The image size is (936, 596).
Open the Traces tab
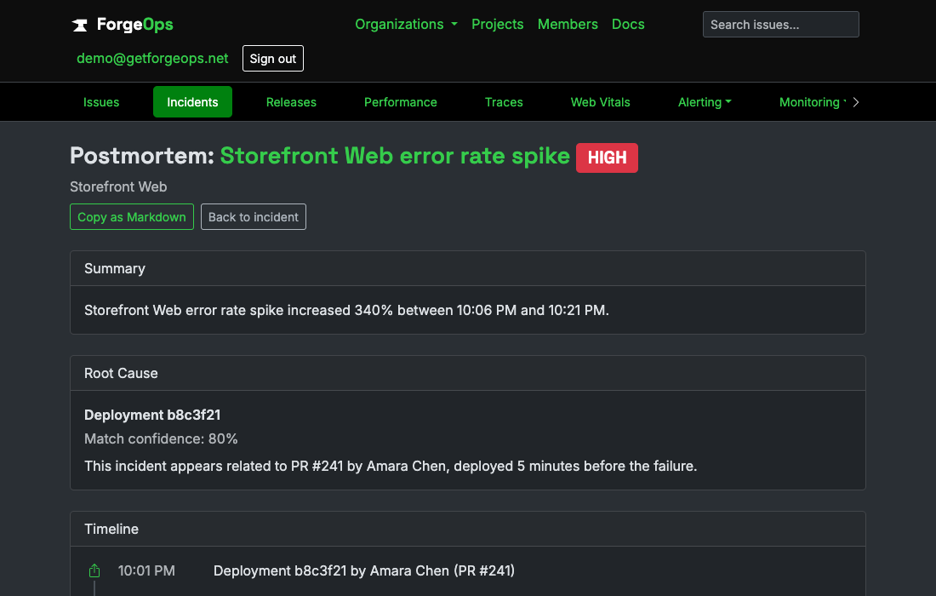(504, 102)
